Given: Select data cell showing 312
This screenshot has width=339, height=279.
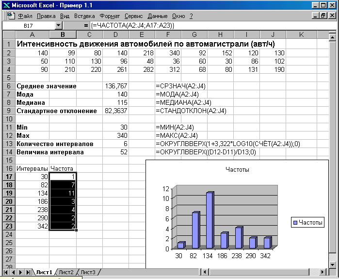Looking at the screenshot, I should (x=168, y=69).
